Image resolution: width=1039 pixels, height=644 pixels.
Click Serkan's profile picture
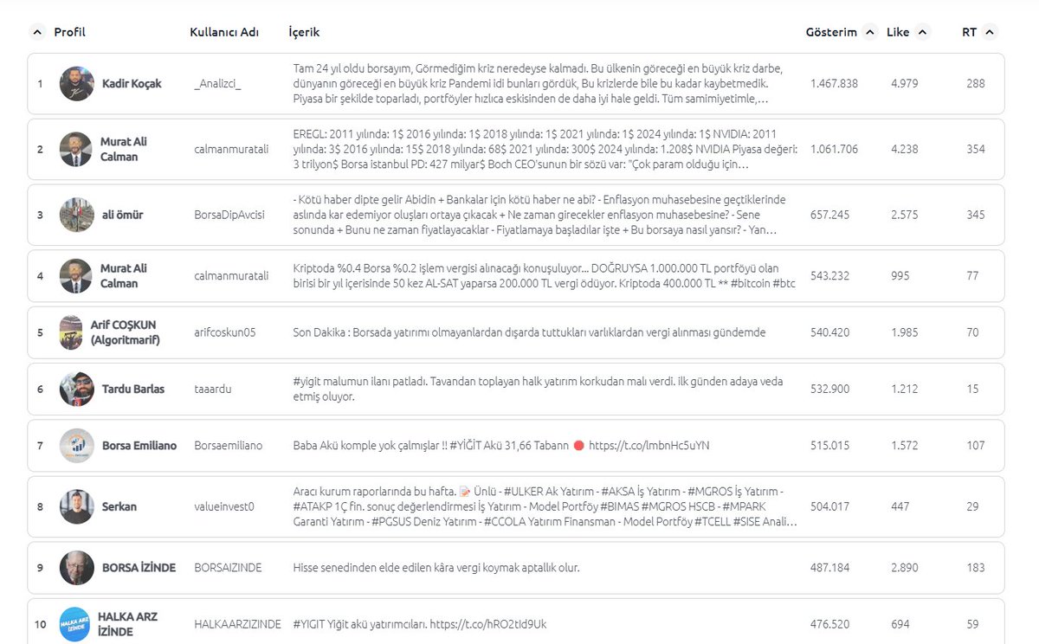[77, 507]
